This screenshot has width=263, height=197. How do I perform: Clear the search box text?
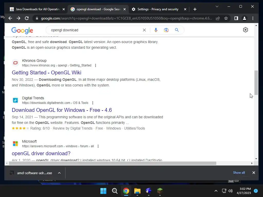point(144,30)
